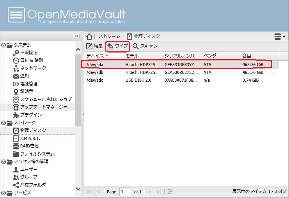Click ストレージ in the breadcrumb
Image resolution: width=289 pixels, height=198 pixels.
(x=109, y=37)
